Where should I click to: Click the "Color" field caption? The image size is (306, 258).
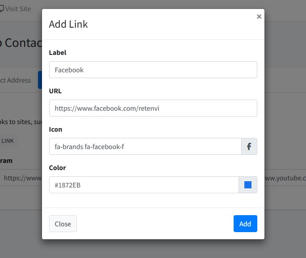click(57, 168)
